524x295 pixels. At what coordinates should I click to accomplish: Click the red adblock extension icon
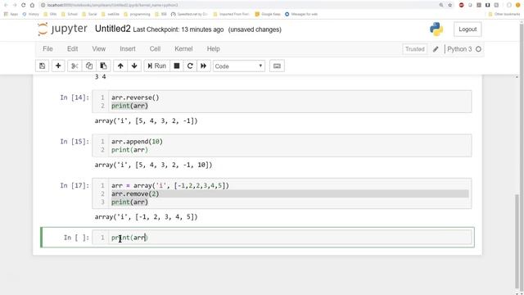pos(462,5)
